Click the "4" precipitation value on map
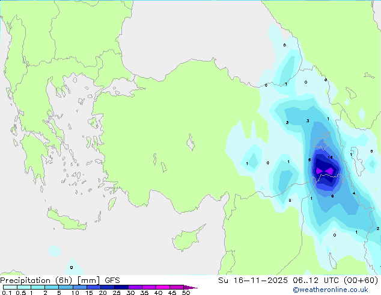 point(354,193)
